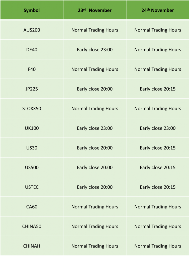This screenshot has height=256, width=190.
Task: Select the US30 symbol cell
Action: pyautogui.click(x=32, y=148)
